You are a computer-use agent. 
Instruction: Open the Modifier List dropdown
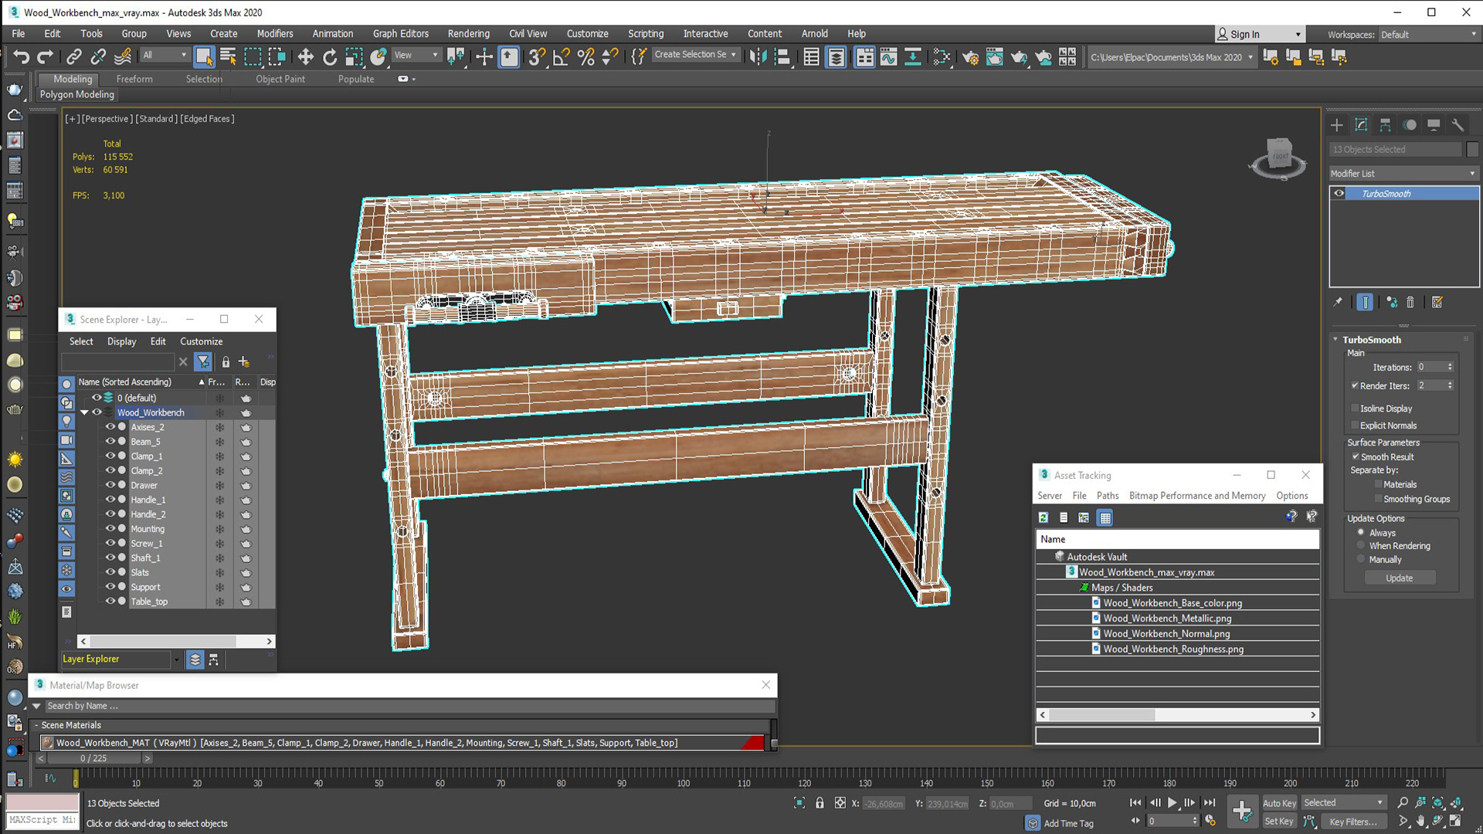(x=1403, y=174)
